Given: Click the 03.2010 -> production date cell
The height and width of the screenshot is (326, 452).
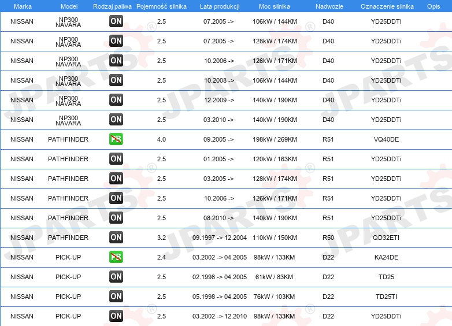Looking at the screenshot, I should point(218,120).
